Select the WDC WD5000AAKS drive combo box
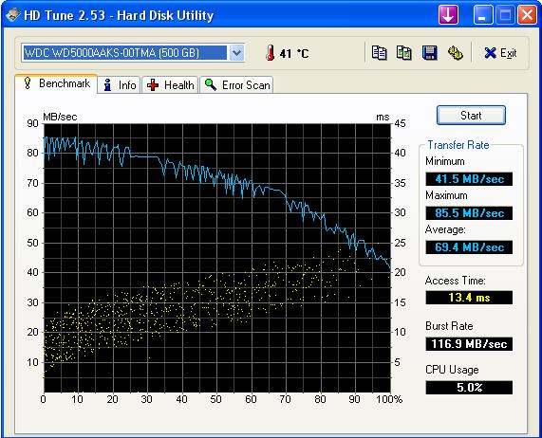Screen dimensions: 542x438 (133, 53)
